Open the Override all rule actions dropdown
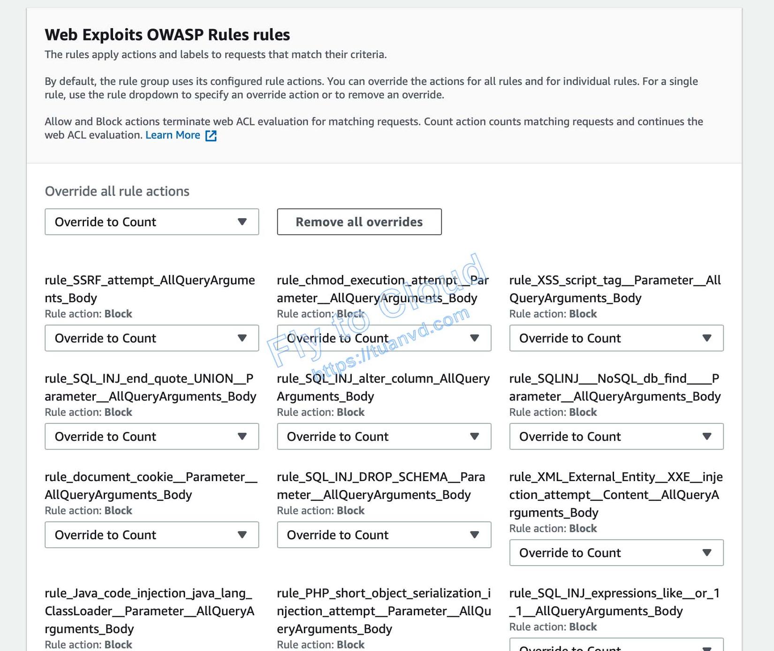Screen dimensions: 774x651 152,222
